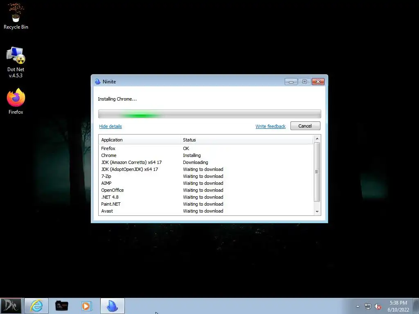Select the JDK (Amazon Corretto) x64 17 row
419x314 pixels.
206,162
